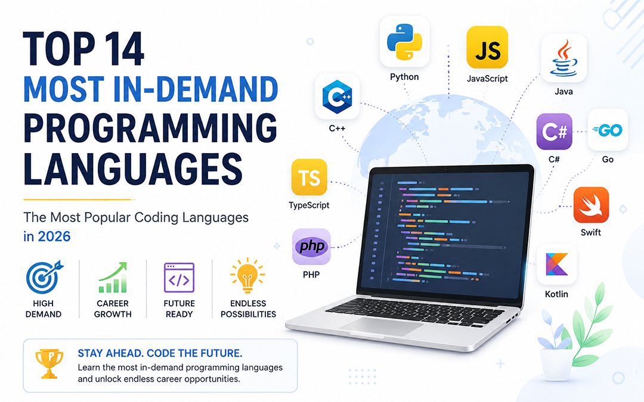Select the yellow TS TypeScript icon

[309, 177]
